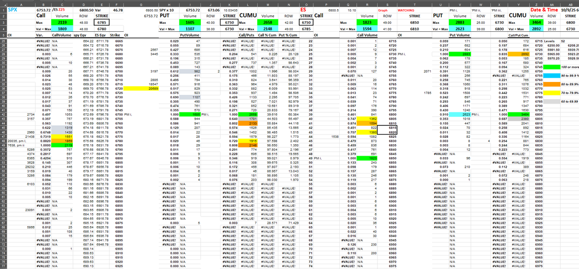
Task: Select the green ES put Max 2883 in row 3
Action: pyautogui.click(x=459, y=22)
